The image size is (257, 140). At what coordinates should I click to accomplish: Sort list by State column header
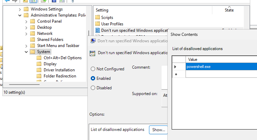tap(229, 10)
